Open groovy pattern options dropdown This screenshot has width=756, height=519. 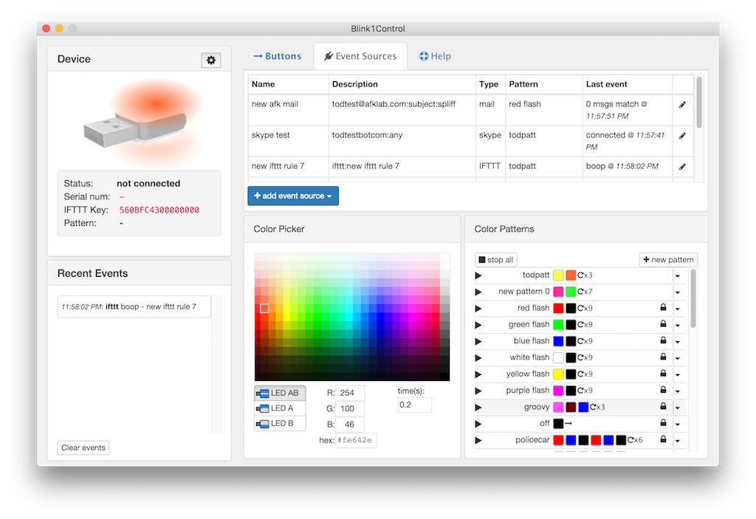pos(678,408)
